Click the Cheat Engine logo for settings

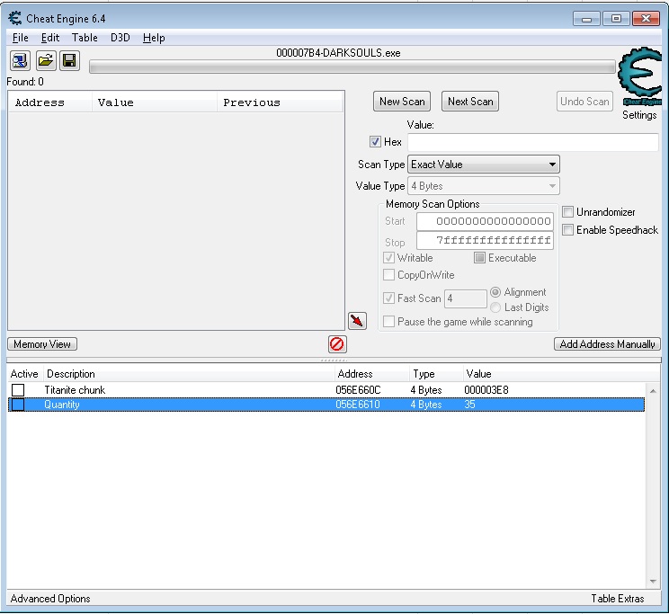[639, 76]
